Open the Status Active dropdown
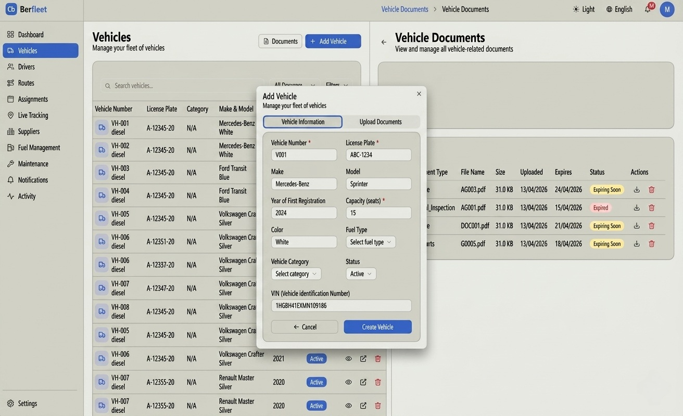This screenshot has width=683, height=416. [361, 274]
